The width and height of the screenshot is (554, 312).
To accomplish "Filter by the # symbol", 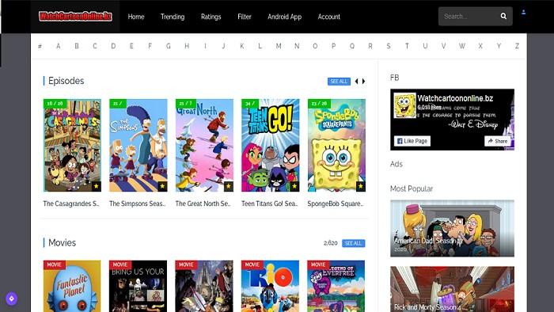I will (40, 46).
